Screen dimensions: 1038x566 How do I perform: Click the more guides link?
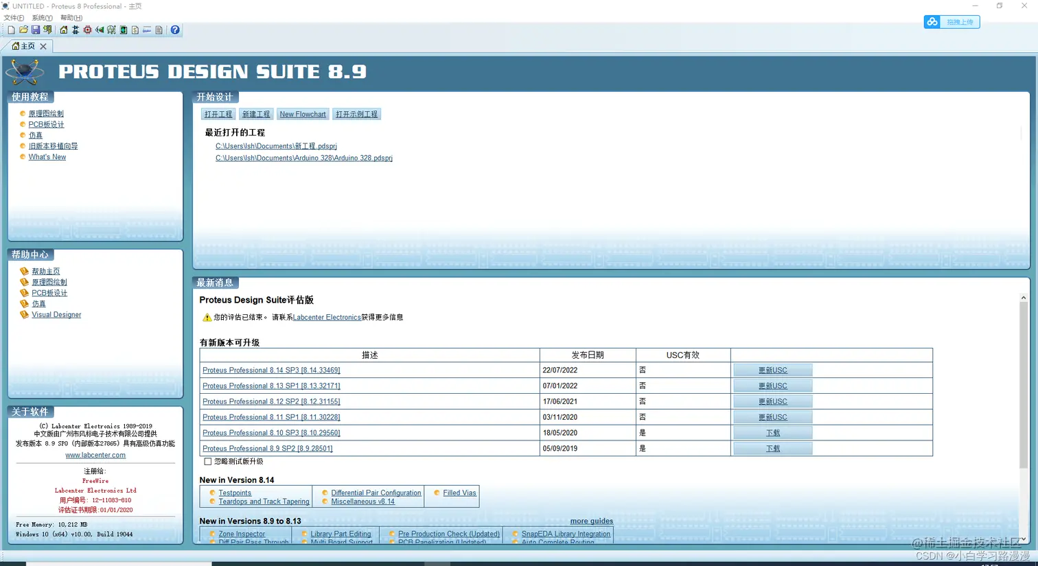592,521
